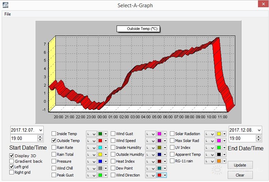Open the start date dropdown
The width and height of the screenshot is (269, 182).
[x=41, y=130]
